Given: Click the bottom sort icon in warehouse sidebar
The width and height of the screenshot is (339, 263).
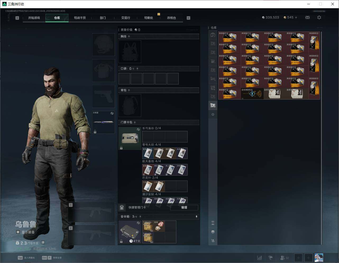Looking at the screenshot, I should tap(213, 241).
